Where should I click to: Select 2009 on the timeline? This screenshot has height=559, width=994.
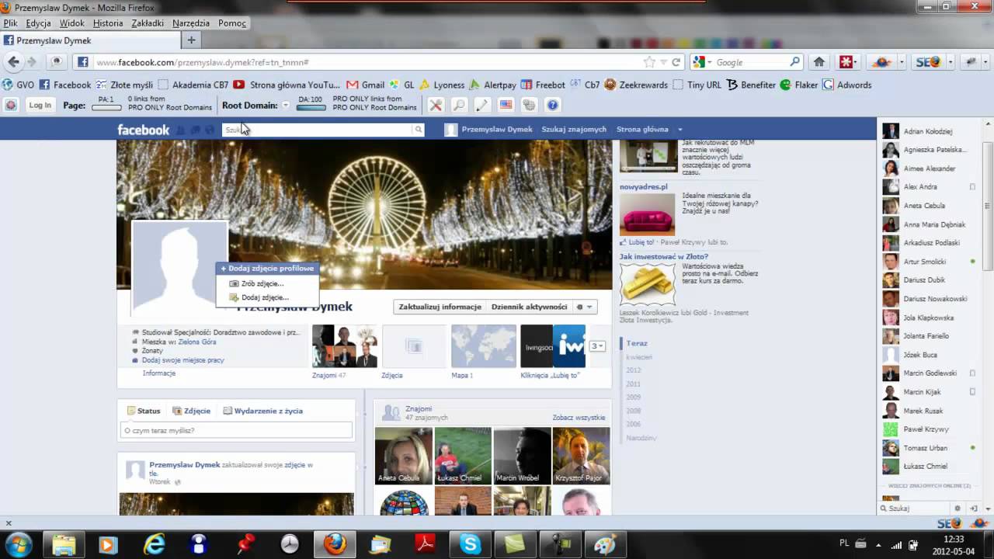pos(634,397)
